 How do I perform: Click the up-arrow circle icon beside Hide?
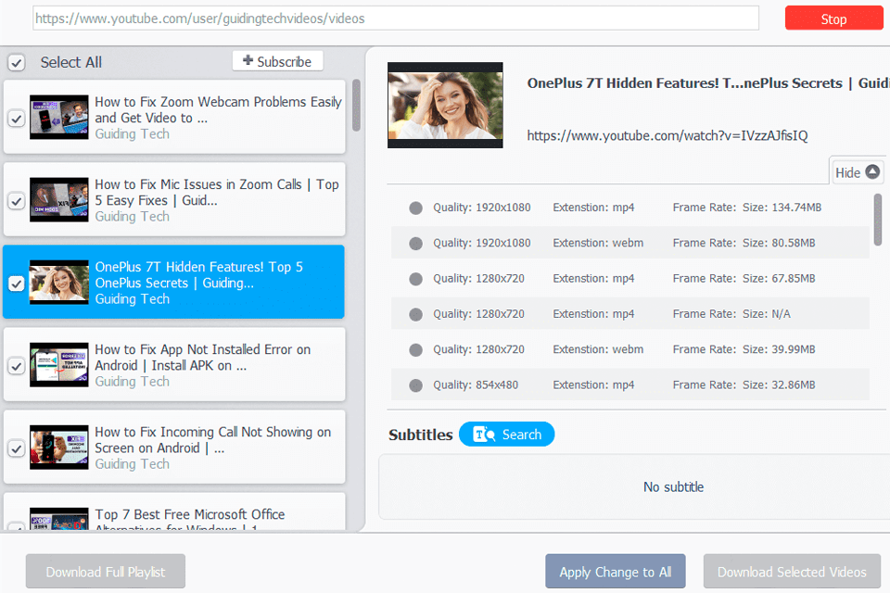point(872,171)
